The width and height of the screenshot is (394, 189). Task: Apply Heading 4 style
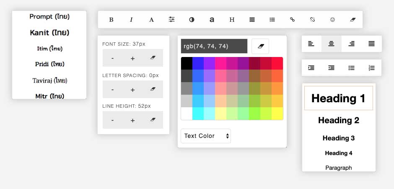click(x=339, y=153)
